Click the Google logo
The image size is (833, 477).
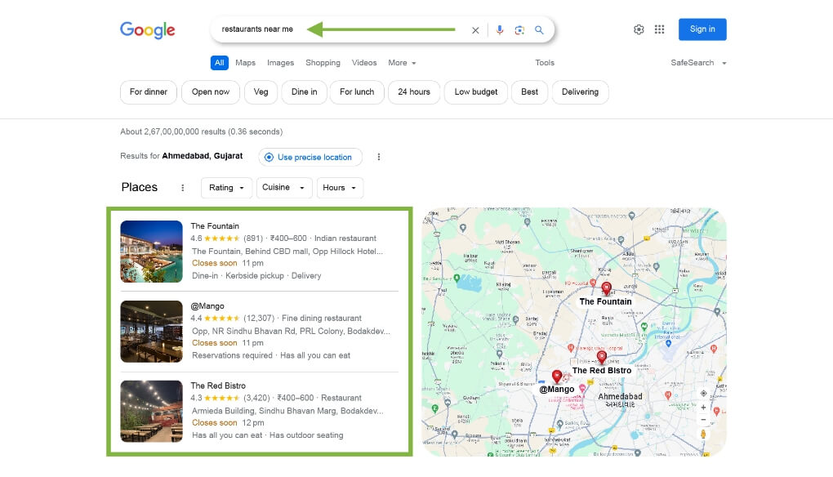[x=147, y=30]
